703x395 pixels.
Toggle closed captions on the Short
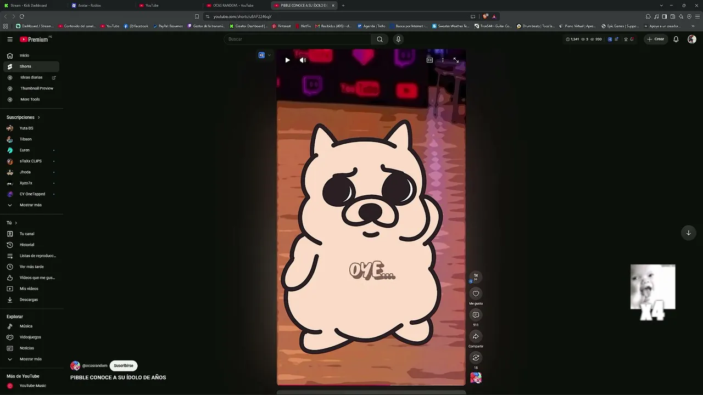click(x=429, y=60)
